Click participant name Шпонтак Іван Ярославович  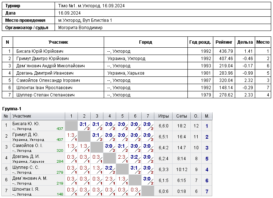44,88
